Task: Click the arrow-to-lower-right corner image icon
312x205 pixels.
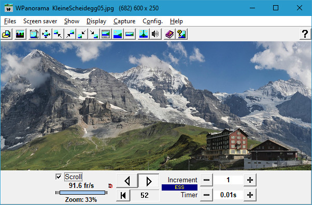Action: coord(94,34)
